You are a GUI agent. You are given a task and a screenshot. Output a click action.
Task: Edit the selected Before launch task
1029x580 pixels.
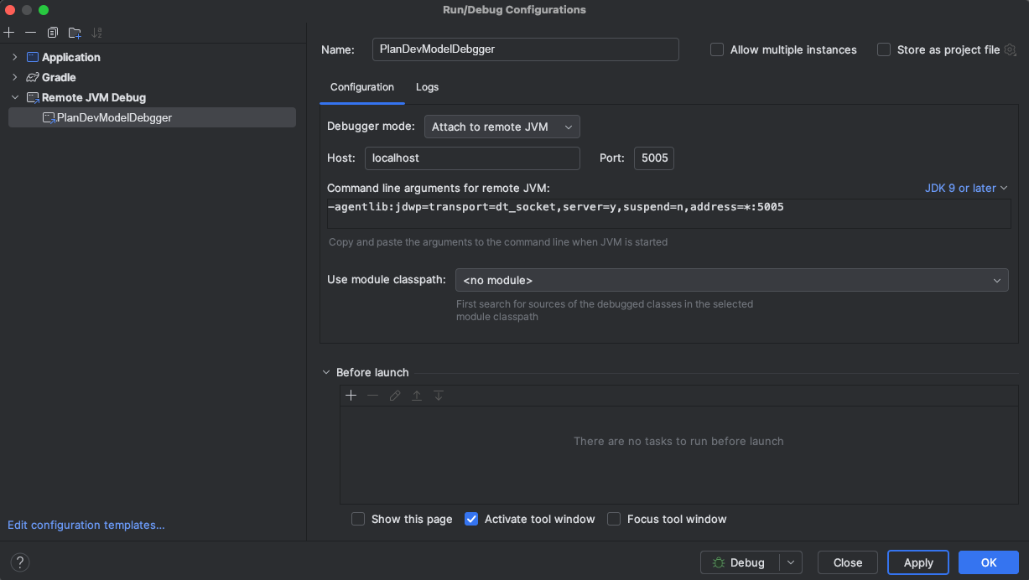tap(395, 395)
